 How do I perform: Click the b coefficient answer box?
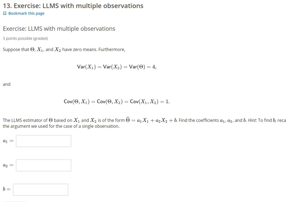[40, 189]
